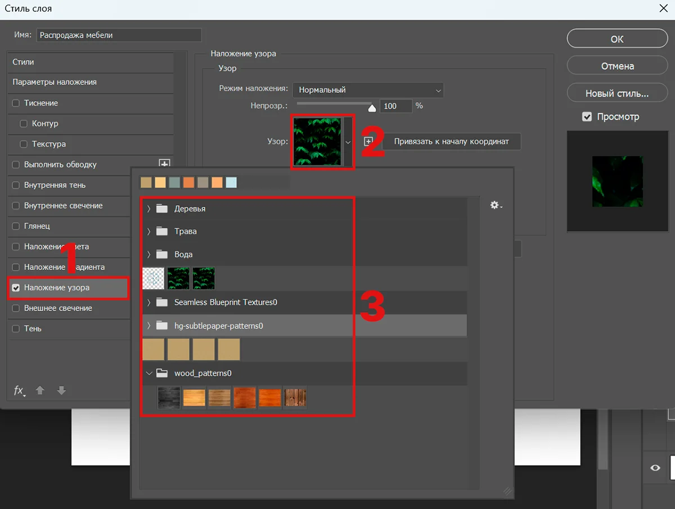
Task: Enable the Текстура checkbox
Action: (24, 144)
